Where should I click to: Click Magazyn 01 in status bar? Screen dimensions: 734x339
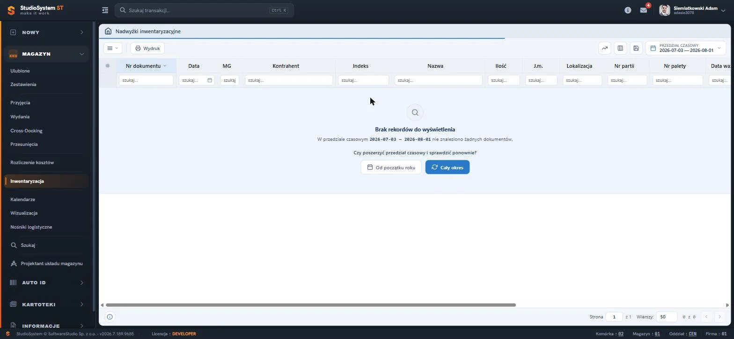tap(646, 334)
